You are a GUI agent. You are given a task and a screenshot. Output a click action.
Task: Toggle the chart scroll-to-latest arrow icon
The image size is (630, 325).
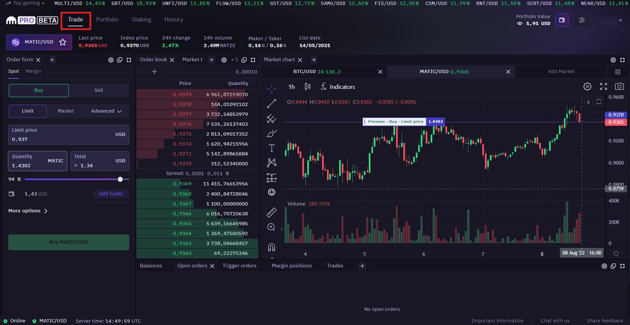pyautogui.click(x=588, y=102)
